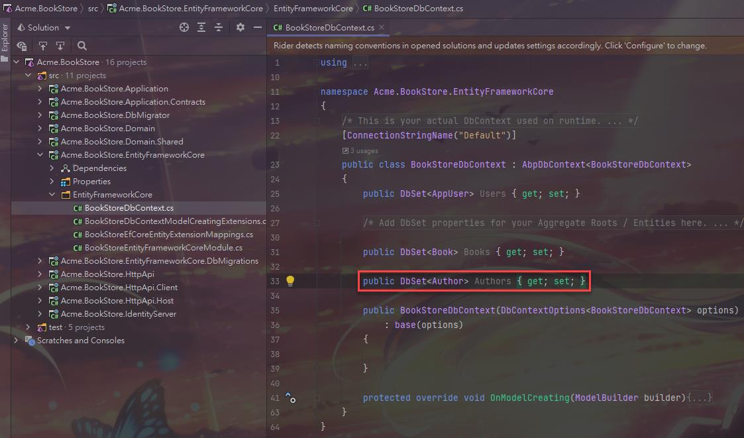
Task: Click the Locate in Solution crosshair icon
Action: pos(184,27)
